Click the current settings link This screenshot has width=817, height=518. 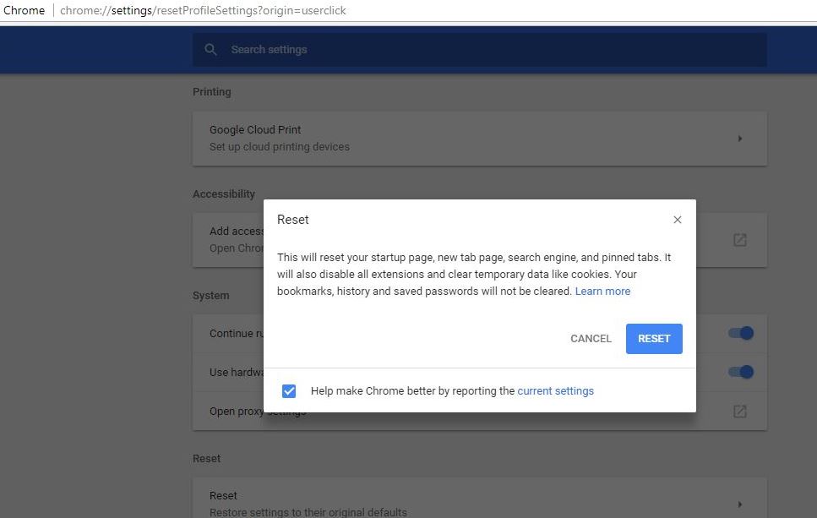(x=555, y=390)
